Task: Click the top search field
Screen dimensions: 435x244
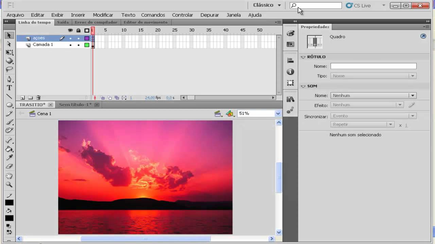Action: (x=316, y=5)
